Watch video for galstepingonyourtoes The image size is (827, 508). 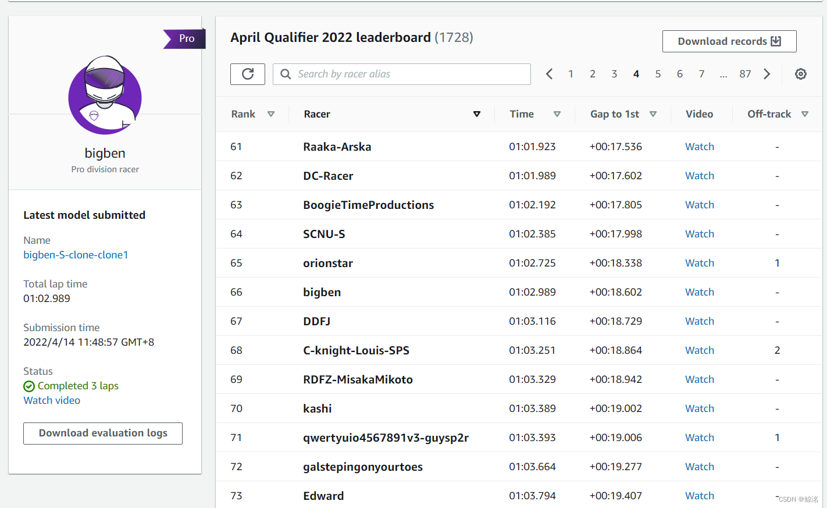(700, 467)
